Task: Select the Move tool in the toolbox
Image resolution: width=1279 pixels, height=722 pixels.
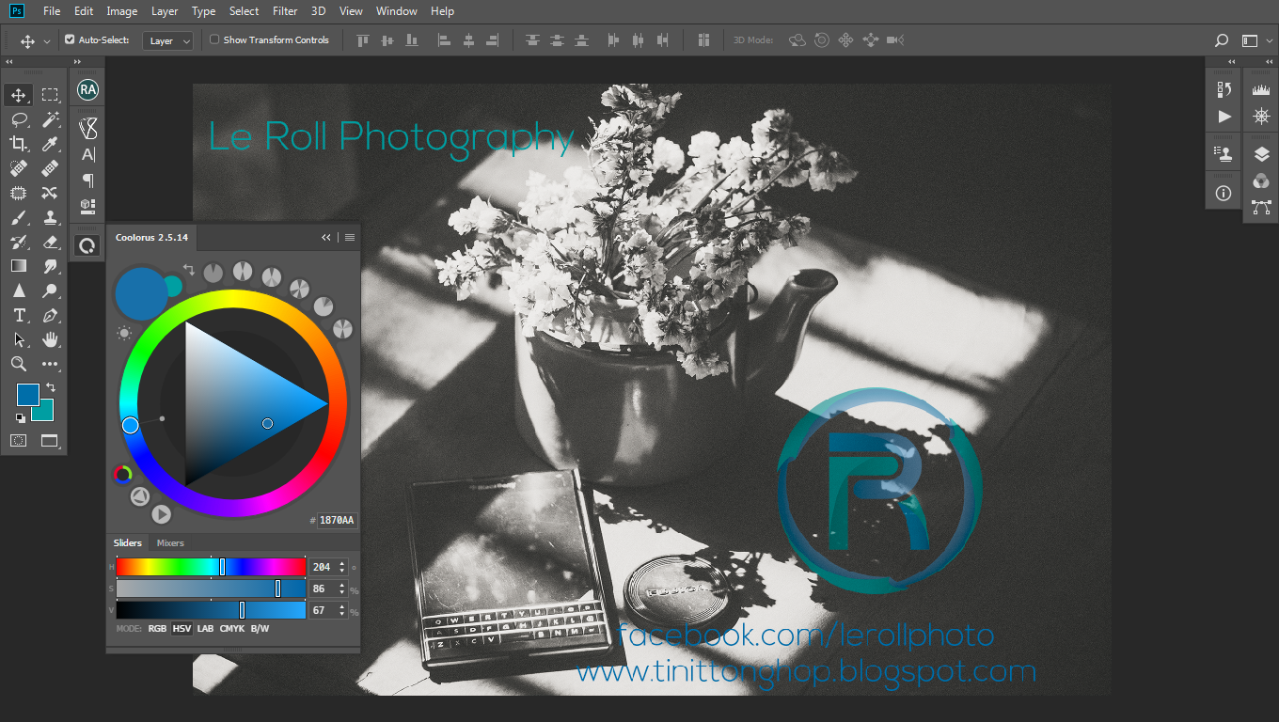Action: [19, 95]
